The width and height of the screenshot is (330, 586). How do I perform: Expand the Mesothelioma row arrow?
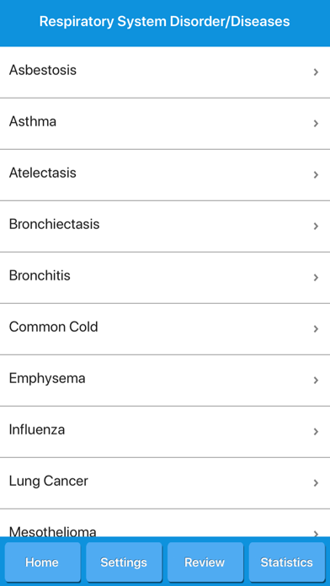pyautogui.click(x=316, y=533)
